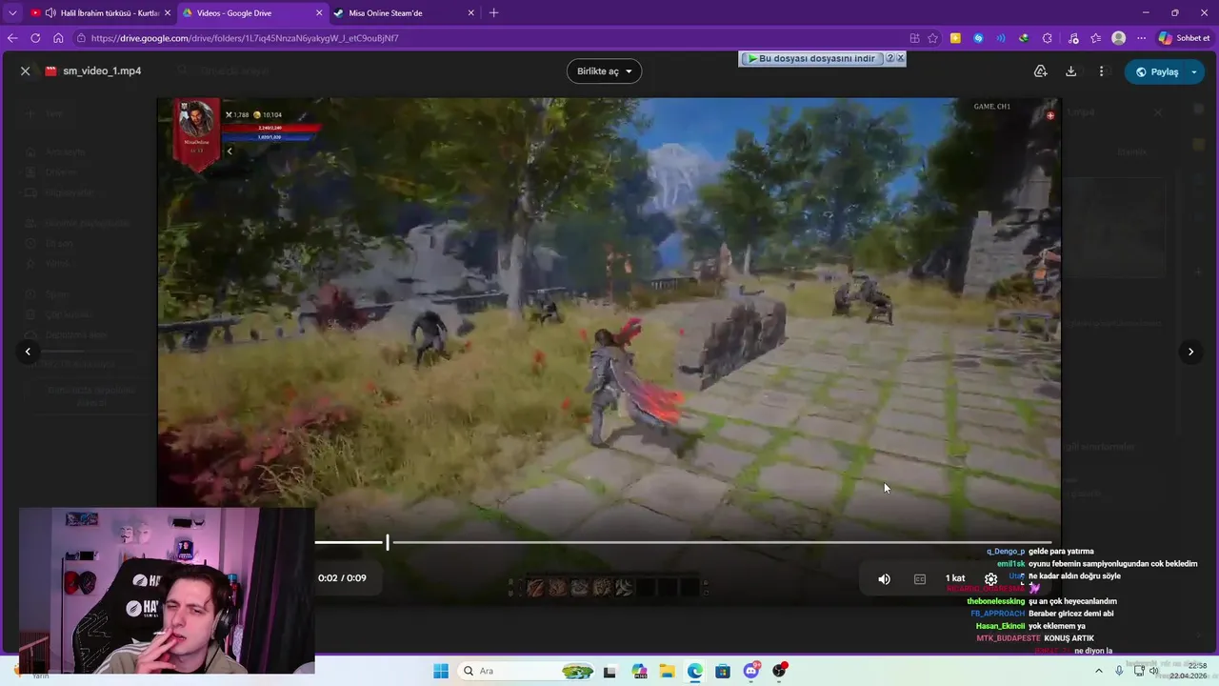The height and width of the screenshot is (686, 1219).
Task: Reload the current page
Action: pyautogui.click(x=35, y=38)
